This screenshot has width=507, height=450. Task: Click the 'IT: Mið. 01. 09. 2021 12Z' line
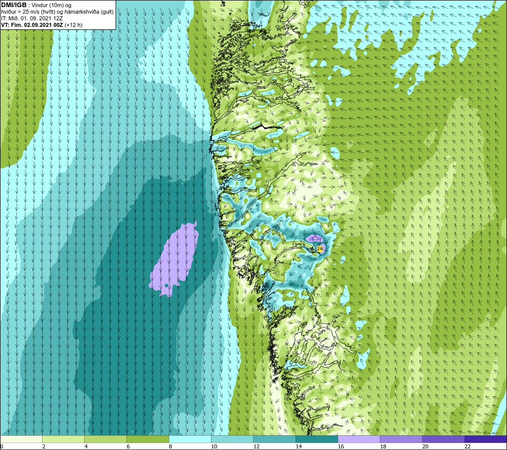[31, 18]
